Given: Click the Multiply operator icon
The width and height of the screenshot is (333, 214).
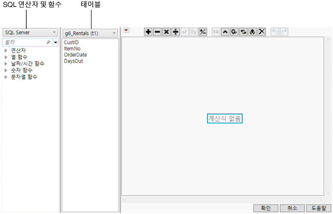Looking at the screenshot, I should [167, 32].
